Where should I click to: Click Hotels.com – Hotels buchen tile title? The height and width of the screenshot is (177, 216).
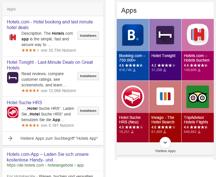(x=197, y=58)
